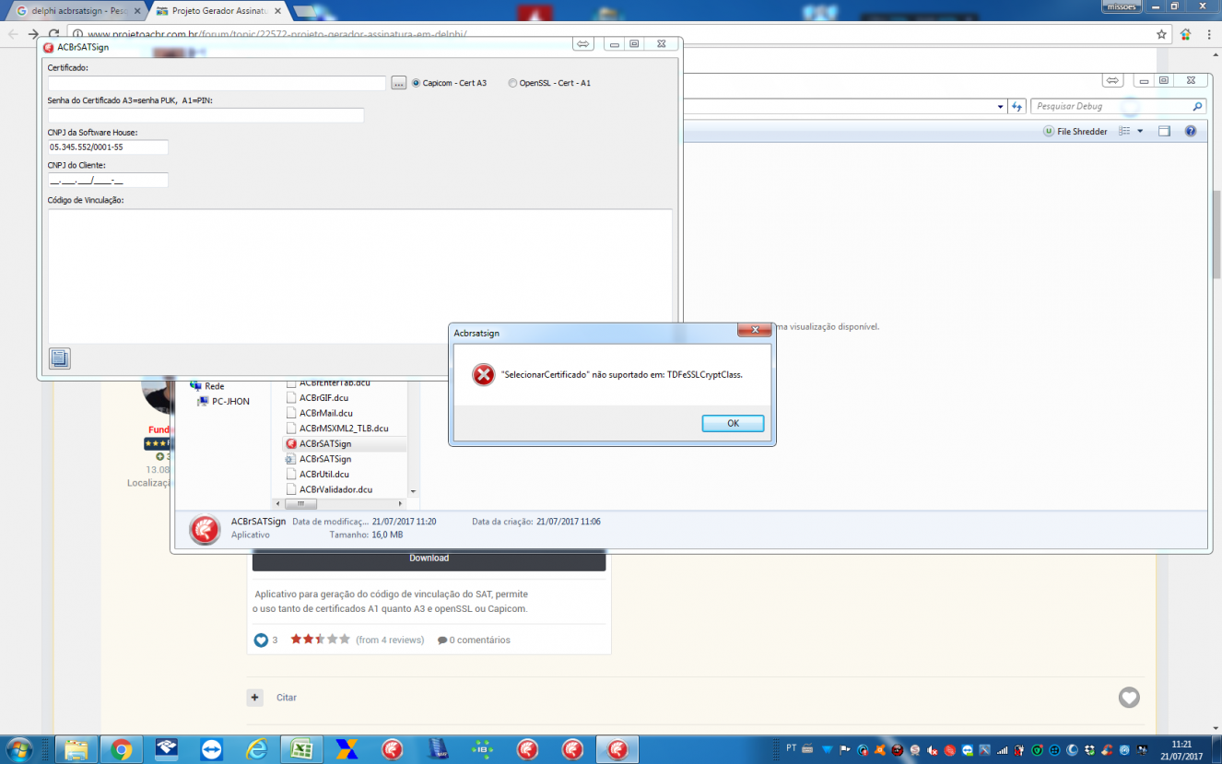Click the grey heart reaction icon on the post
1222x764 pixels.
click(1129, 698)
